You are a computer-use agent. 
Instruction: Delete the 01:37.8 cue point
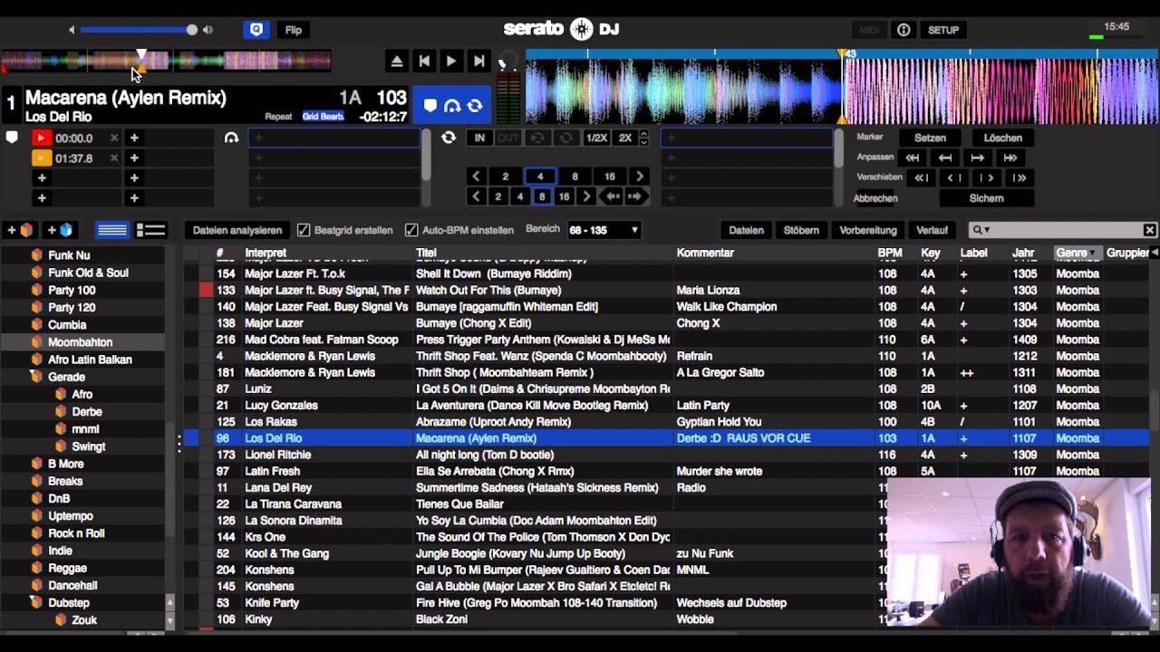[x=114, y=158]
